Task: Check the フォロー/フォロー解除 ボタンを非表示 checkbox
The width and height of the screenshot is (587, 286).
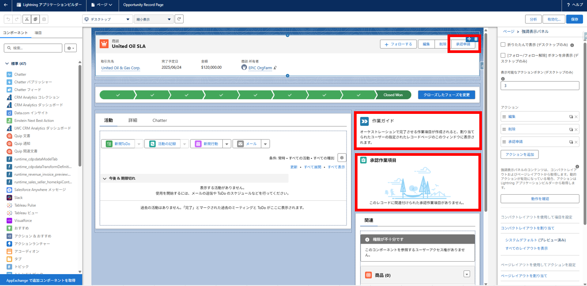Action: [503, 55]
